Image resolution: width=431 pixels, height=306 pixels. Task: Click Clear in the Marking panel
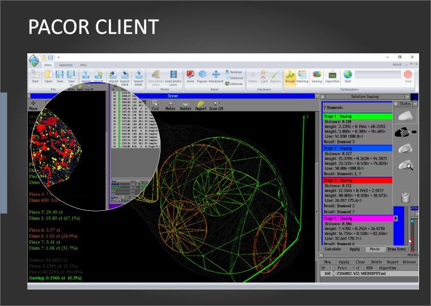[360, 262]
